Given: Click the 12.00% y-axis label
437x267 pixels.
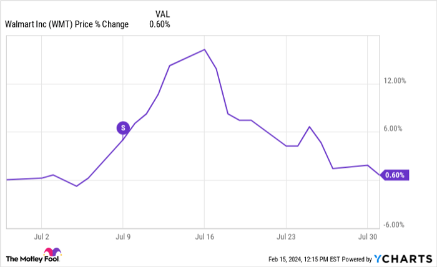Looking at the screenshot, I should pyautogui.click(x=395, y=81).
